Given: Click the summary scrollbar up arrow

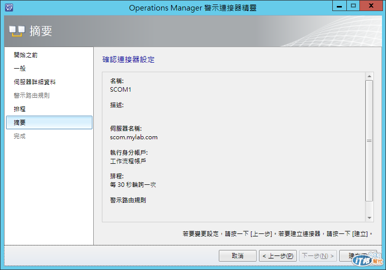Looking at the screenshot, I should click(x=369, y=76).
